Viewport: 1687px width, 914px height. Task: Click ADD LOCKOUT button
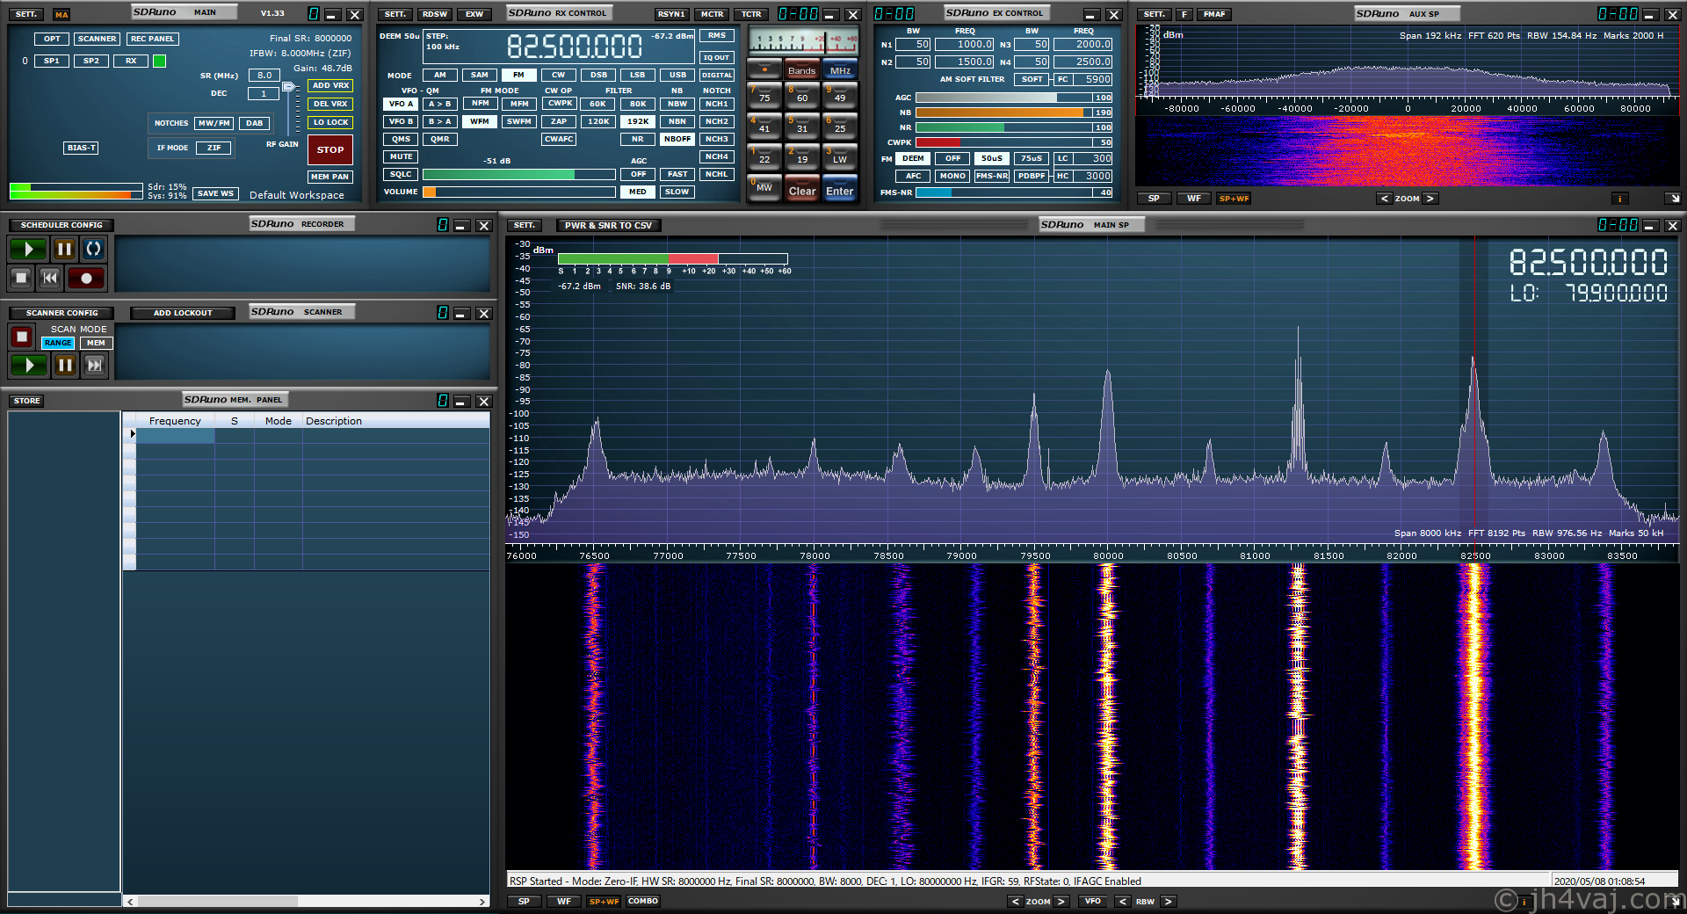[x=183, y=313]
